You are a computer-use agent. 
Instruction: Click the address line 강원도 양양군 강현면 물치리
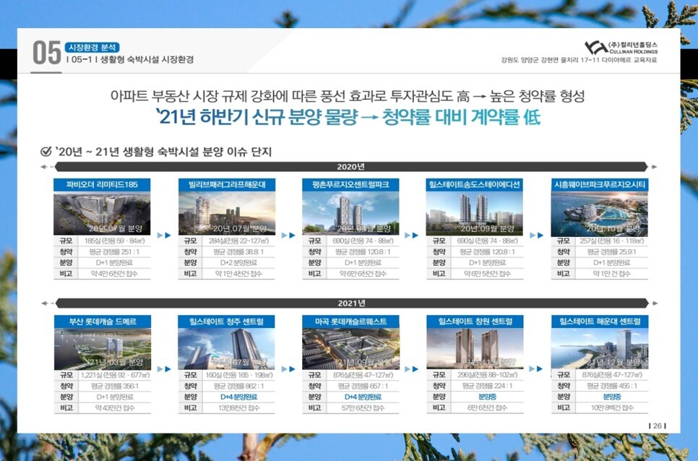pyautogui.click(x=579, y=60)
